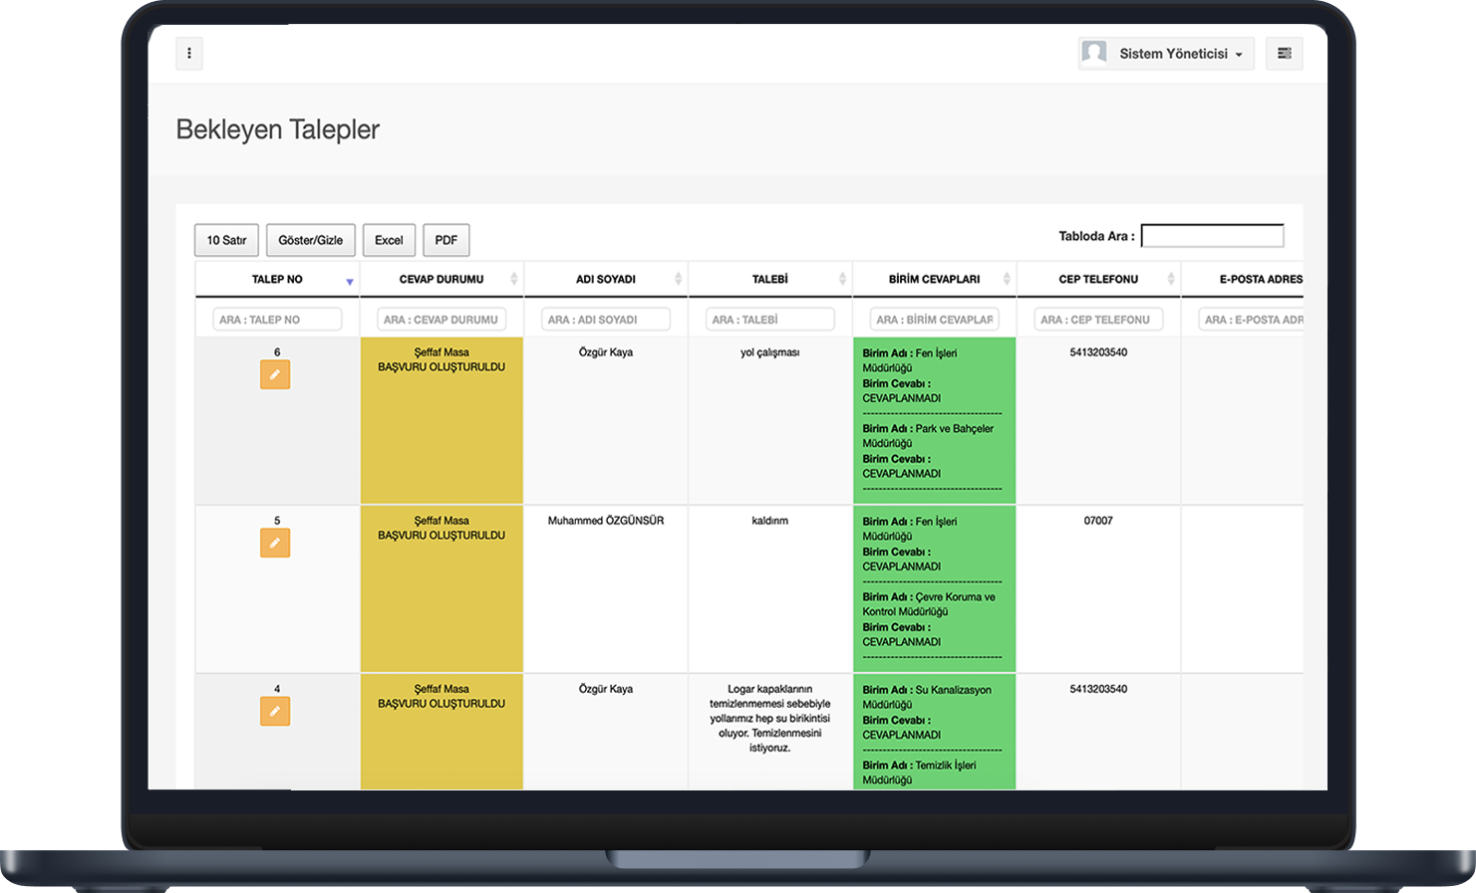
Task: Click the user avatar icon in header
Action: pyautogui.click(x=1094, y=53)
